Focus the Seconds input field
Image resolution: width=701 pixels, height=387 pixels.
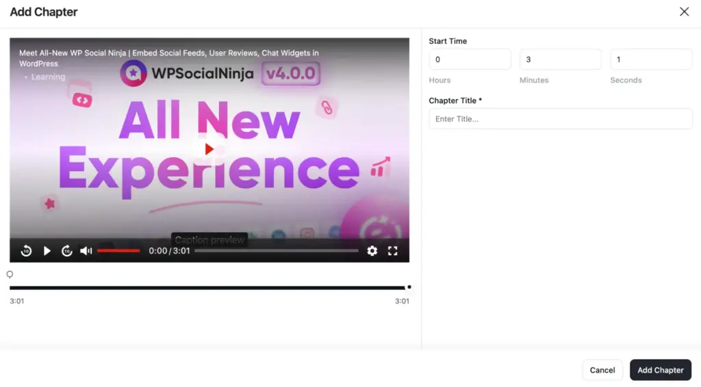point(651,59)
